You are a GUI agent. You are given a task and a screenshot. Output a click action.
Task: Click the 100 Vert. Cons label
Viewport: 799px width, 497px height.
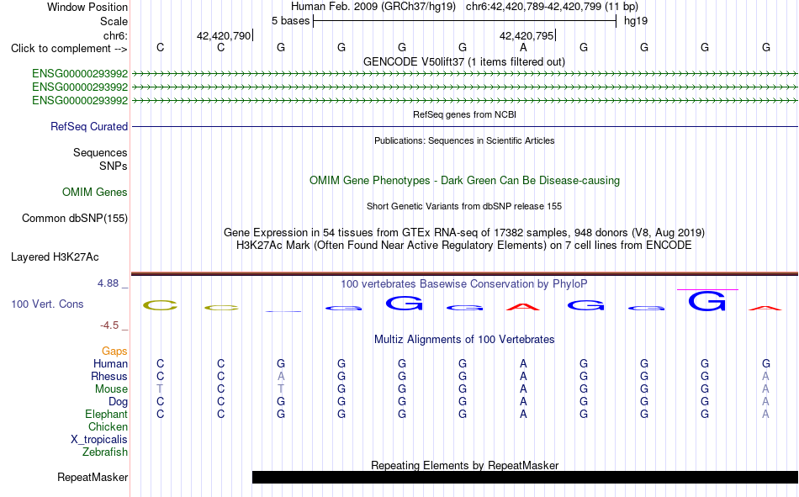[47, 304]
